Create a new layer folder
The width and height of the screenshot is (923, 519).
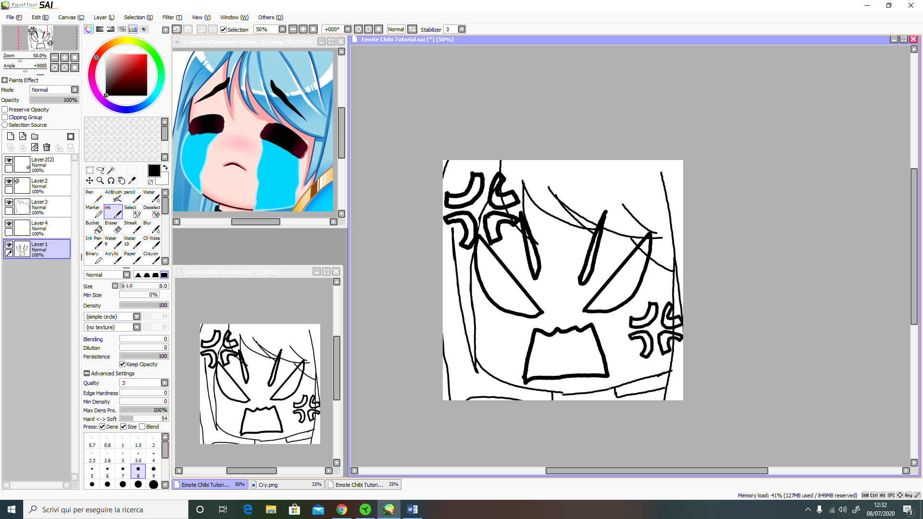pos(35,136)
